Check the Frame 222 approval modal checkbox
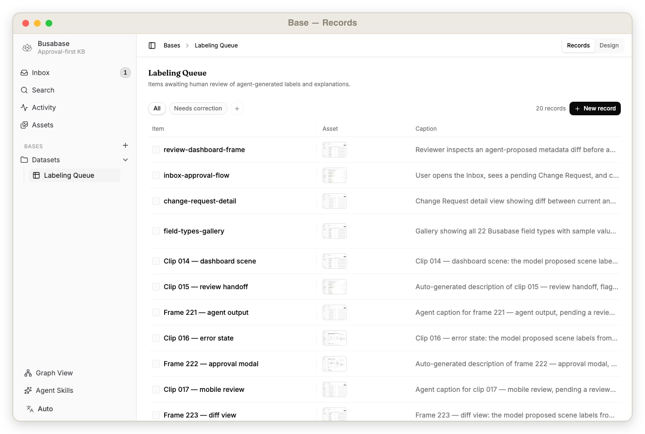 click(x=156, y=364)
